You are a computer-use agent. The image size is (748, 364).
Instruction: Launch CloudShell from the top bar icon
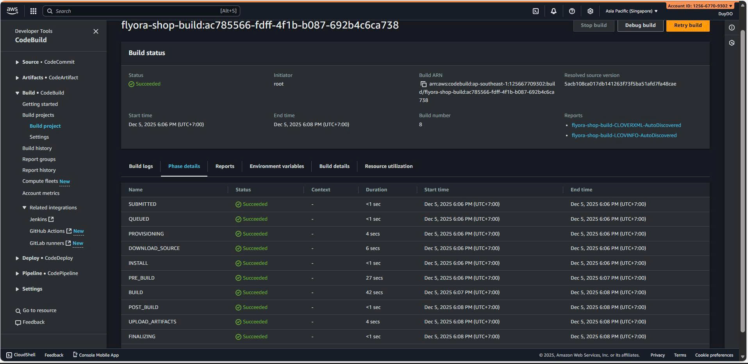pyautogui.click(x=536, y=11)
